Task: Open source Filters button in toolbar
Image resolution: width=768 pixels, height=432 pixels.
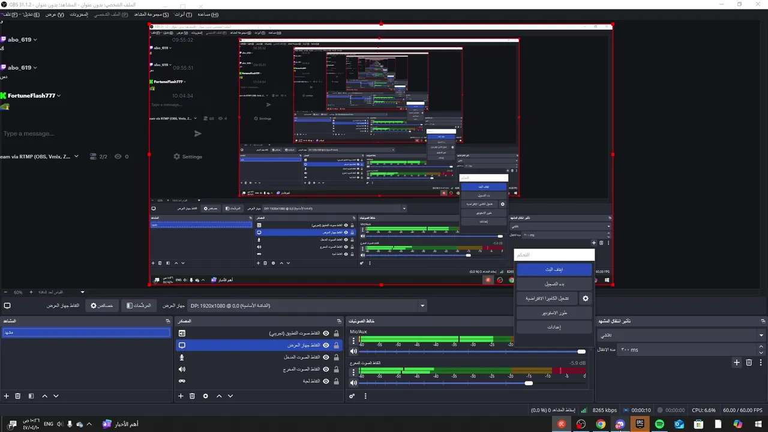Action: point(139,305)
